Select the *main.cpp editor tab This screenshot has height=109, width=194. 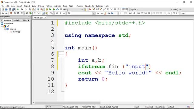coord(38,18)
